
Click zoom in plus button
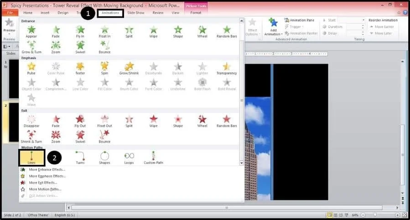click(397, 215)
